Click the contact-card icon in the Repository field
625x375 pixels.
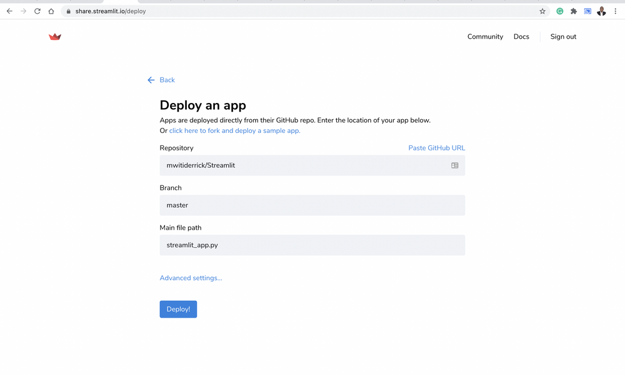(x=456, y=165)
